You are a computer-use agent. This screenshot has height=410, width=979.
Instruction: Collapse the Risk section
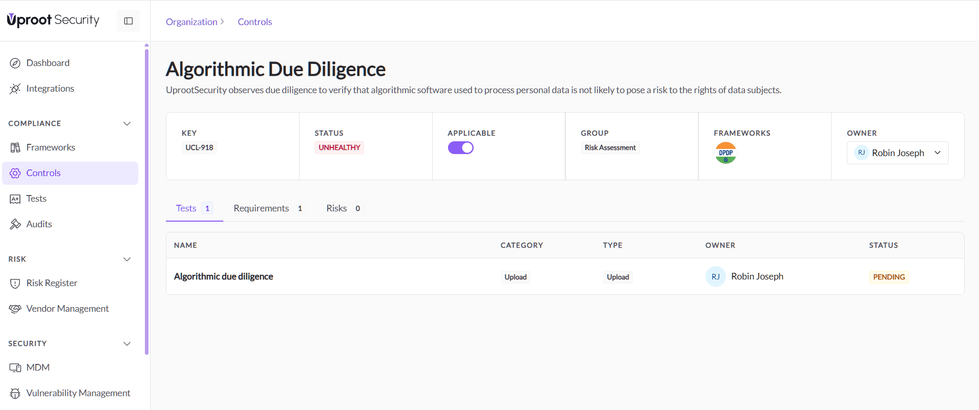pos(127,259)
